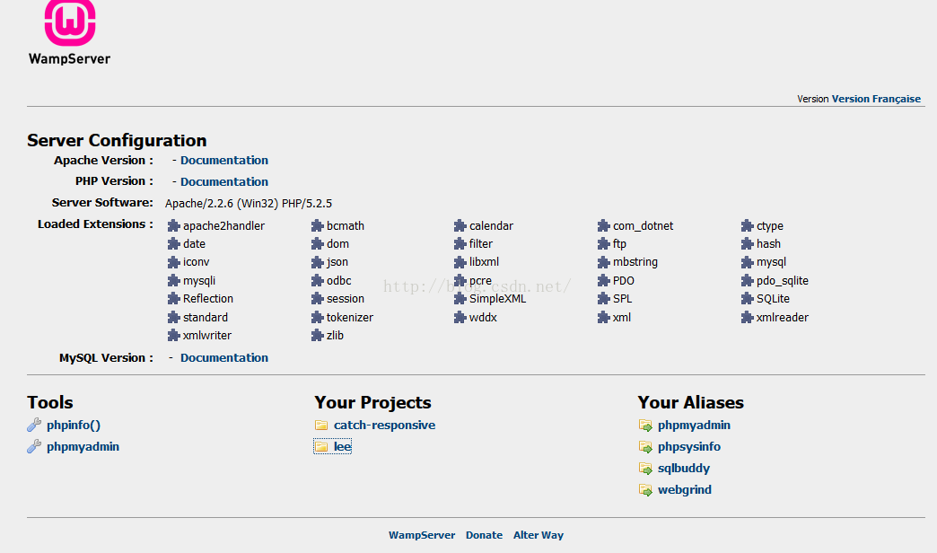Click the puzzle icon beside ctype
The width and height of the screenshot is (937, 553).
tap(747, 225)
